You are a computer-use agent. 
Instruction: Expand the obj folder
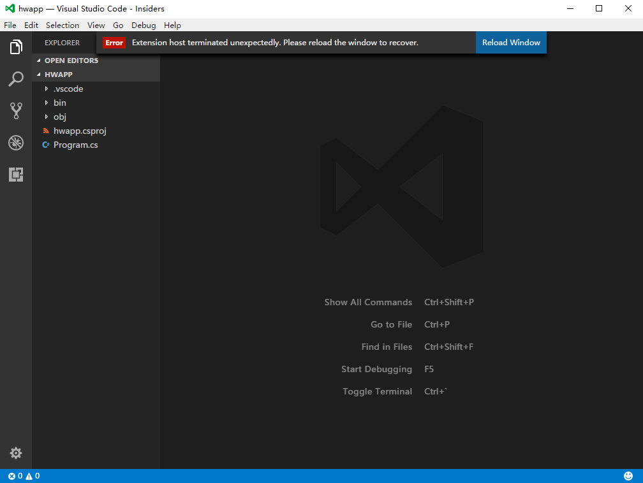click(x=59, y=117)
